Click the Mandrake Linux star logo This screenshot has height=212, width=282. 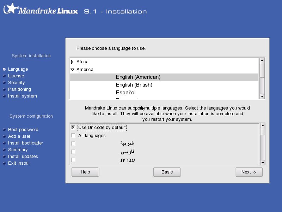point(11,8)
